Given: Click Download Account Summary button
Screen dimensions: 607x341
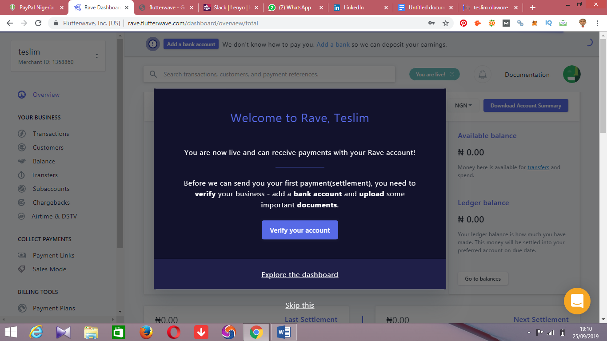Looking at the screenshot, I should point(526,105).
